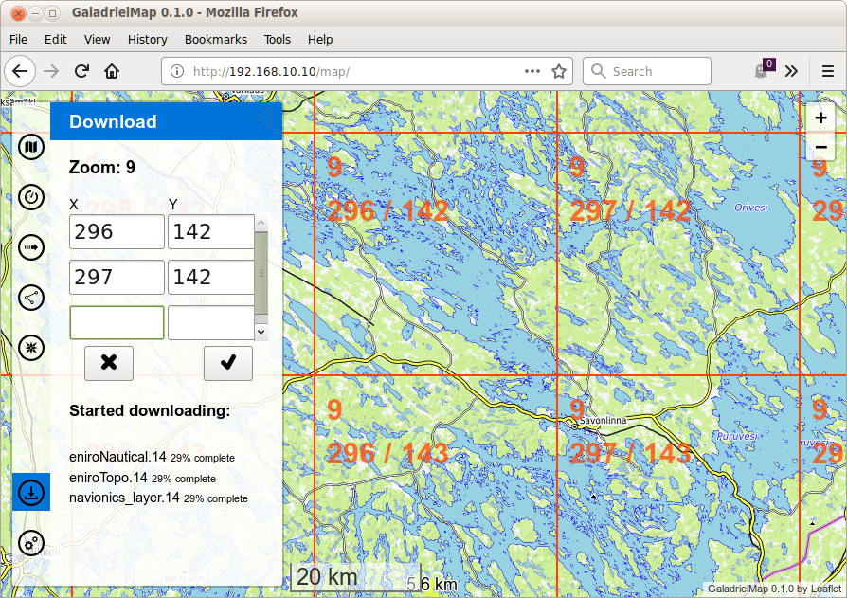
Task: Show site information icon in address bar
Action: (x=176, y=71)
